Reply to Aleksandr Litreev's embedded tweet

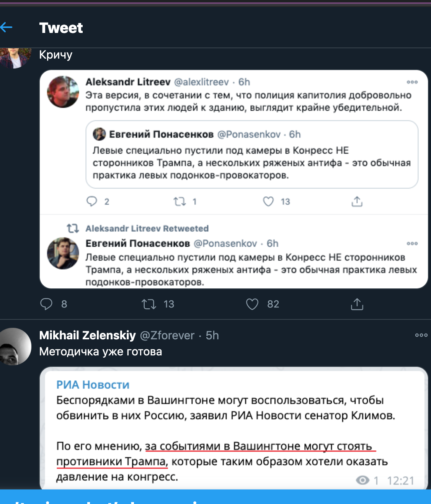tap(92, 201)
